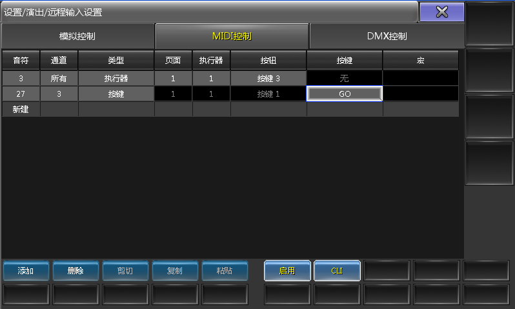Toggle the CLI button
The height and width of the screenshot is (309, 515).
(x=337, y=271)
